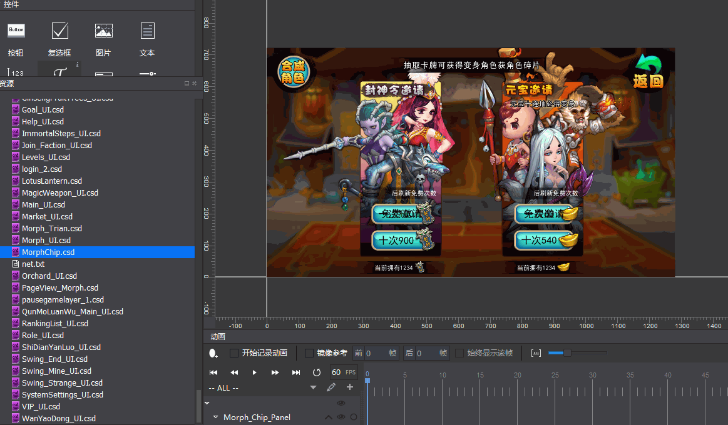The width and height of the screenshot is (728, 425).
Task: Click the 60 FPS input field
Action: coord(337,372)
